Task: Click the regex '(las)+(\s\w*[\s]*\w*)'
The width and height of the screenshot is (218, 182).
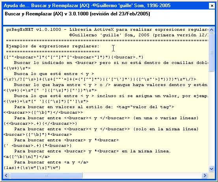Action: (32, 168)
